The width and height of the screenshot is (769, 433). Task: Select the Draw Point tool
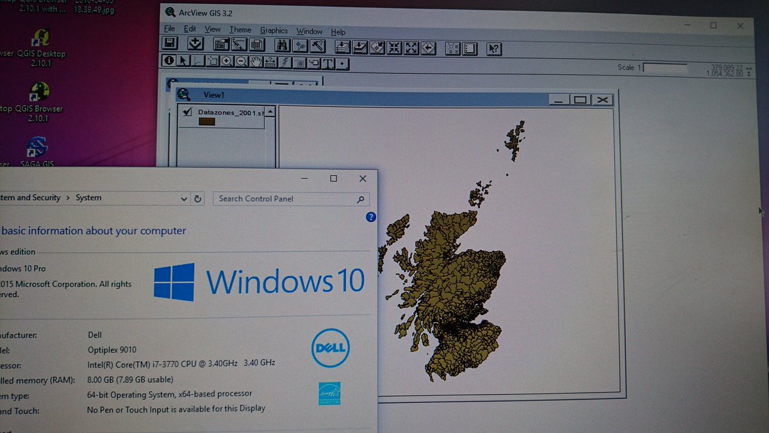tap(343, 64)
